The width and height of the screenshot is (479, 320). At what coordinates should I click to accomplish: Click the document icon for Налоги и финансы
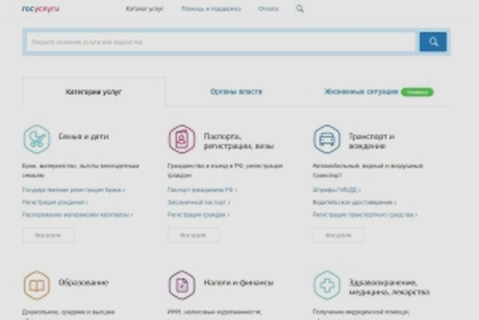(x=181, y=285)
